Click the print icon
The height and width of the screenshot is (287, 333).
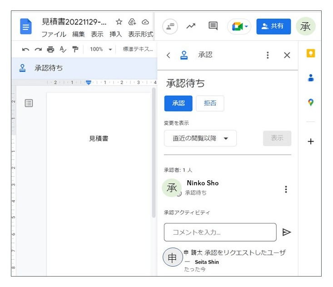[50, 49]
